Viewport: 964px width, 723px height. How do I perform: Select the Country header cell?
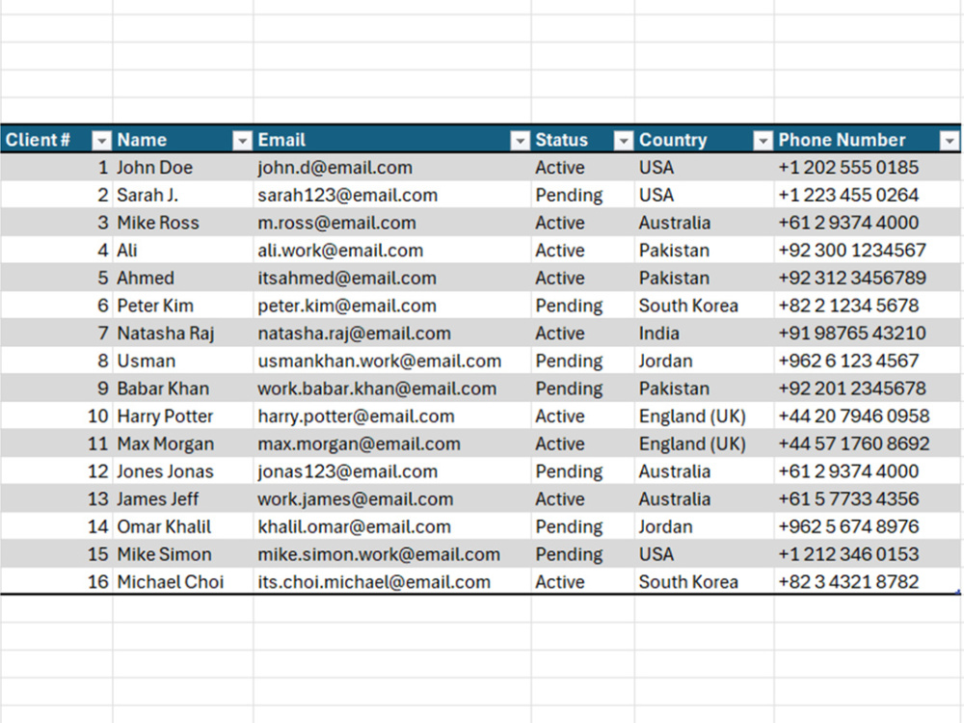(x=704, y=140)
